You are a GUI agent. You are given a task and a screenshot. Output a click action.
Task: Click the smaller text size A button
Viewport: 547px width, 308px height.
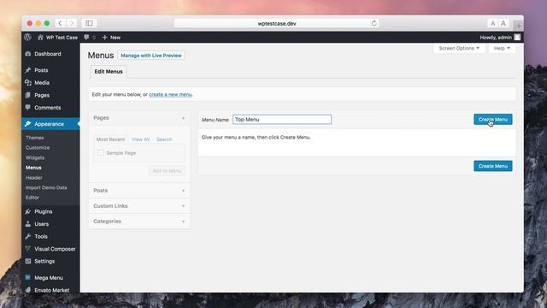click(492, 23)
